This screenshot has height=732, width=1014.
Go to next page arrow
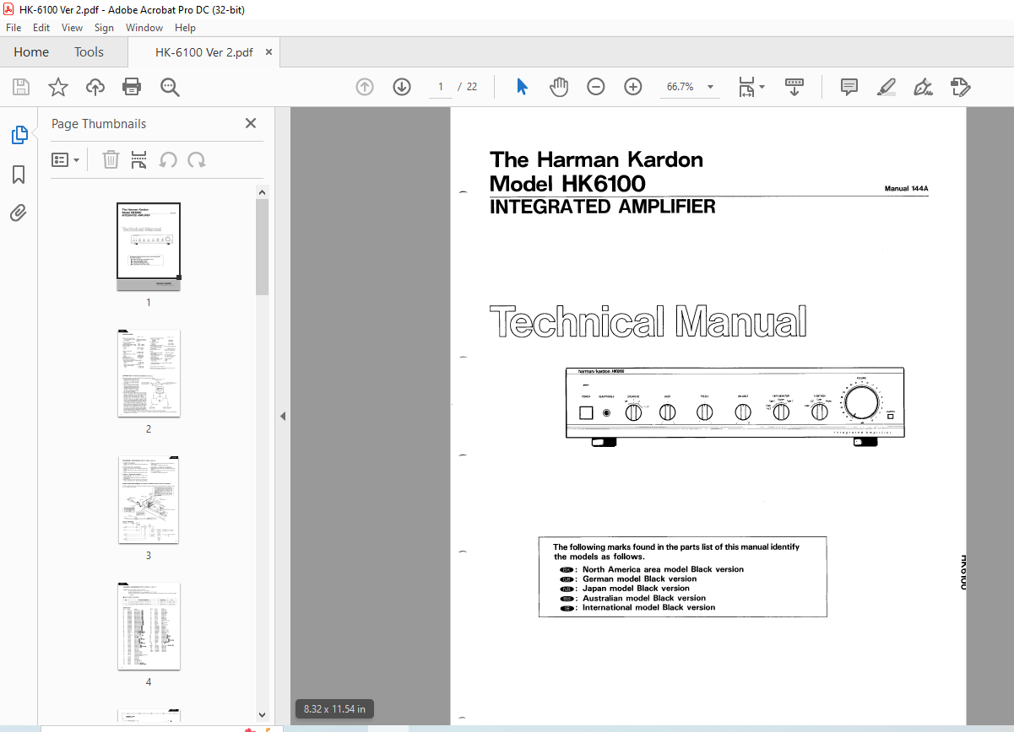pos(402,87)
